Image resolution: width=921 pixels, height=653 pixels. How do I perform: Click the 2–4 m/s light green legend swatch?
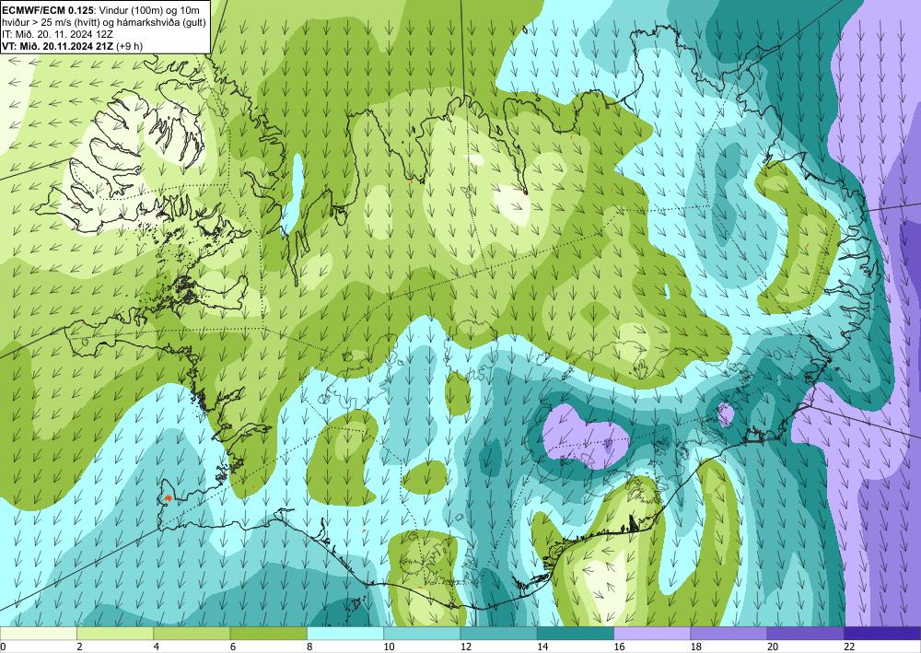tap(115, 633)
